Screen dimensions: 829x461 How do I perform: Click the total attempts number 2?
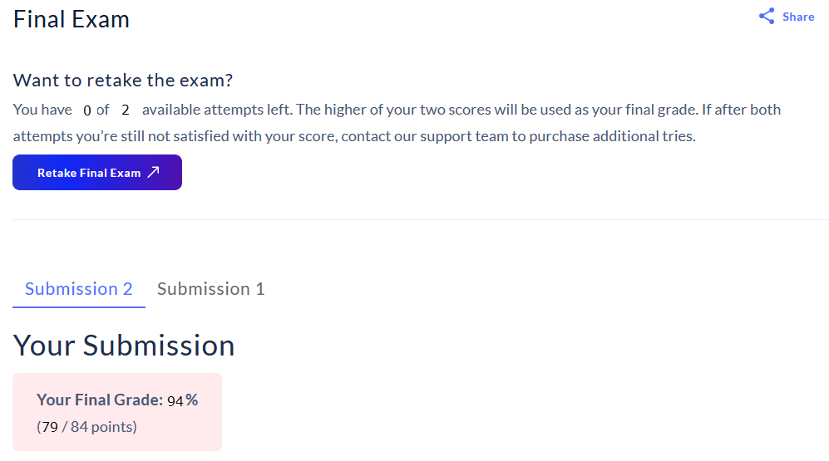[x=126, y=110]
